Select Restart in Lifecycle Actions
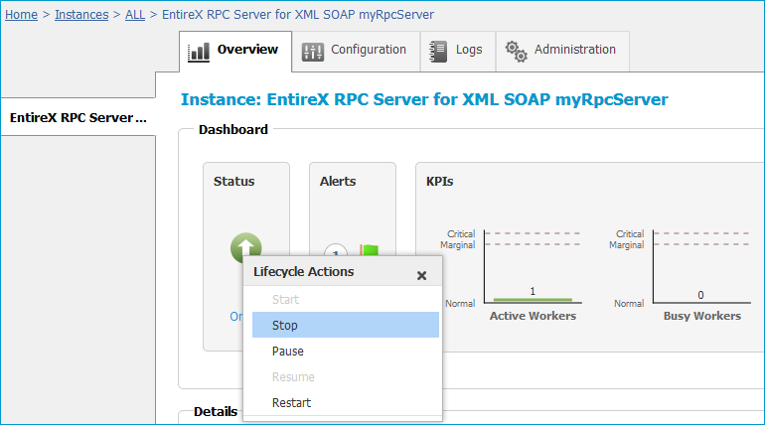765x425 pixels. (x=346, y=402)
